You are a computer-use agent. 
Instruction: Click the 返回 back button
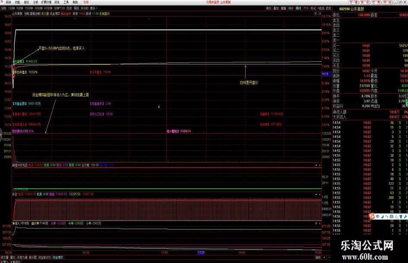click(x=329, y=8)
